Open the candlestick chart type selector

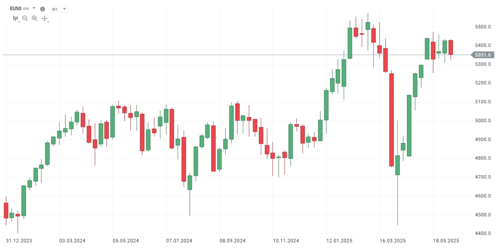(15, 18)
